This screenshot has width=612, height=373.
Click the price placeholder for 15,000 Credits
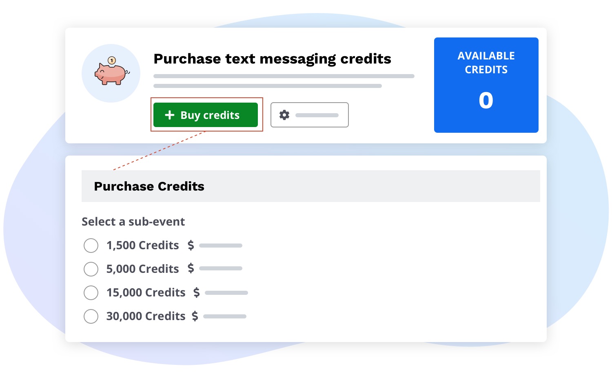point(226,292)
